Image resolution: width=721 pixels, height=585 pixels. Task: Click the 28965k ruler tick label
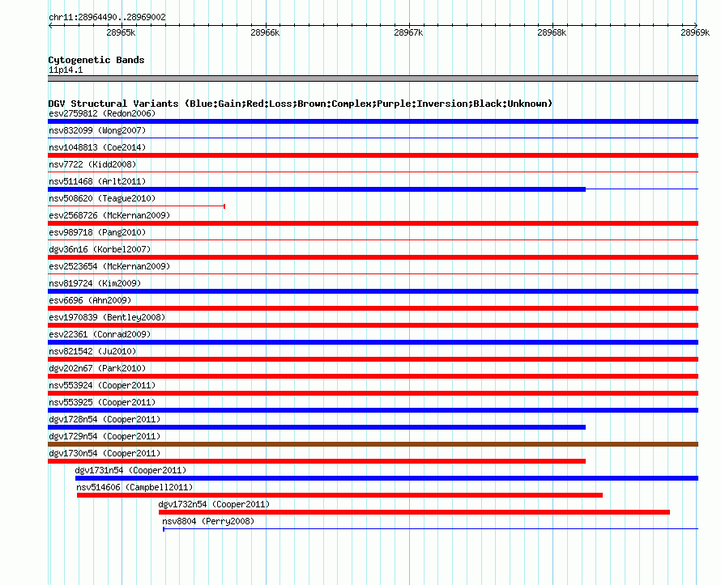pos(121,32)
